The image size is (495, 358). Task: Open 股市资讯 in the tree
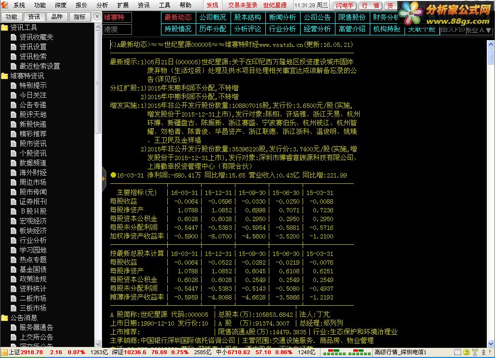[x=33, y=144]
